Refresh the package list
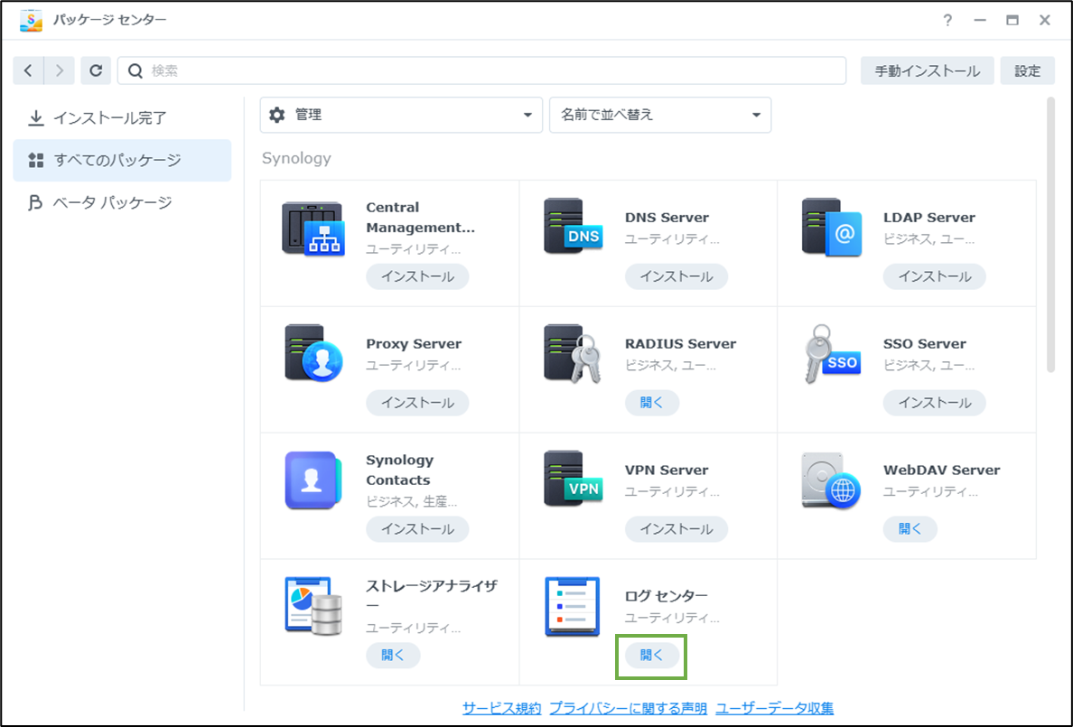This screenshot has height=727, width=1073. pyautogui.click(x=96, y=70)
